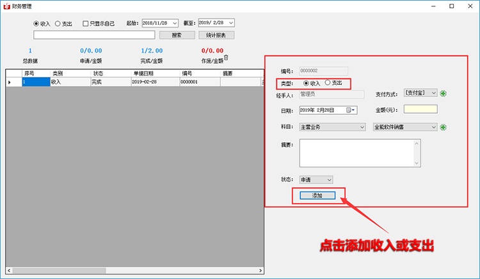Click the red app icon in title bar
The height and width of the screenshot is (279, 480).
(6, 6)
